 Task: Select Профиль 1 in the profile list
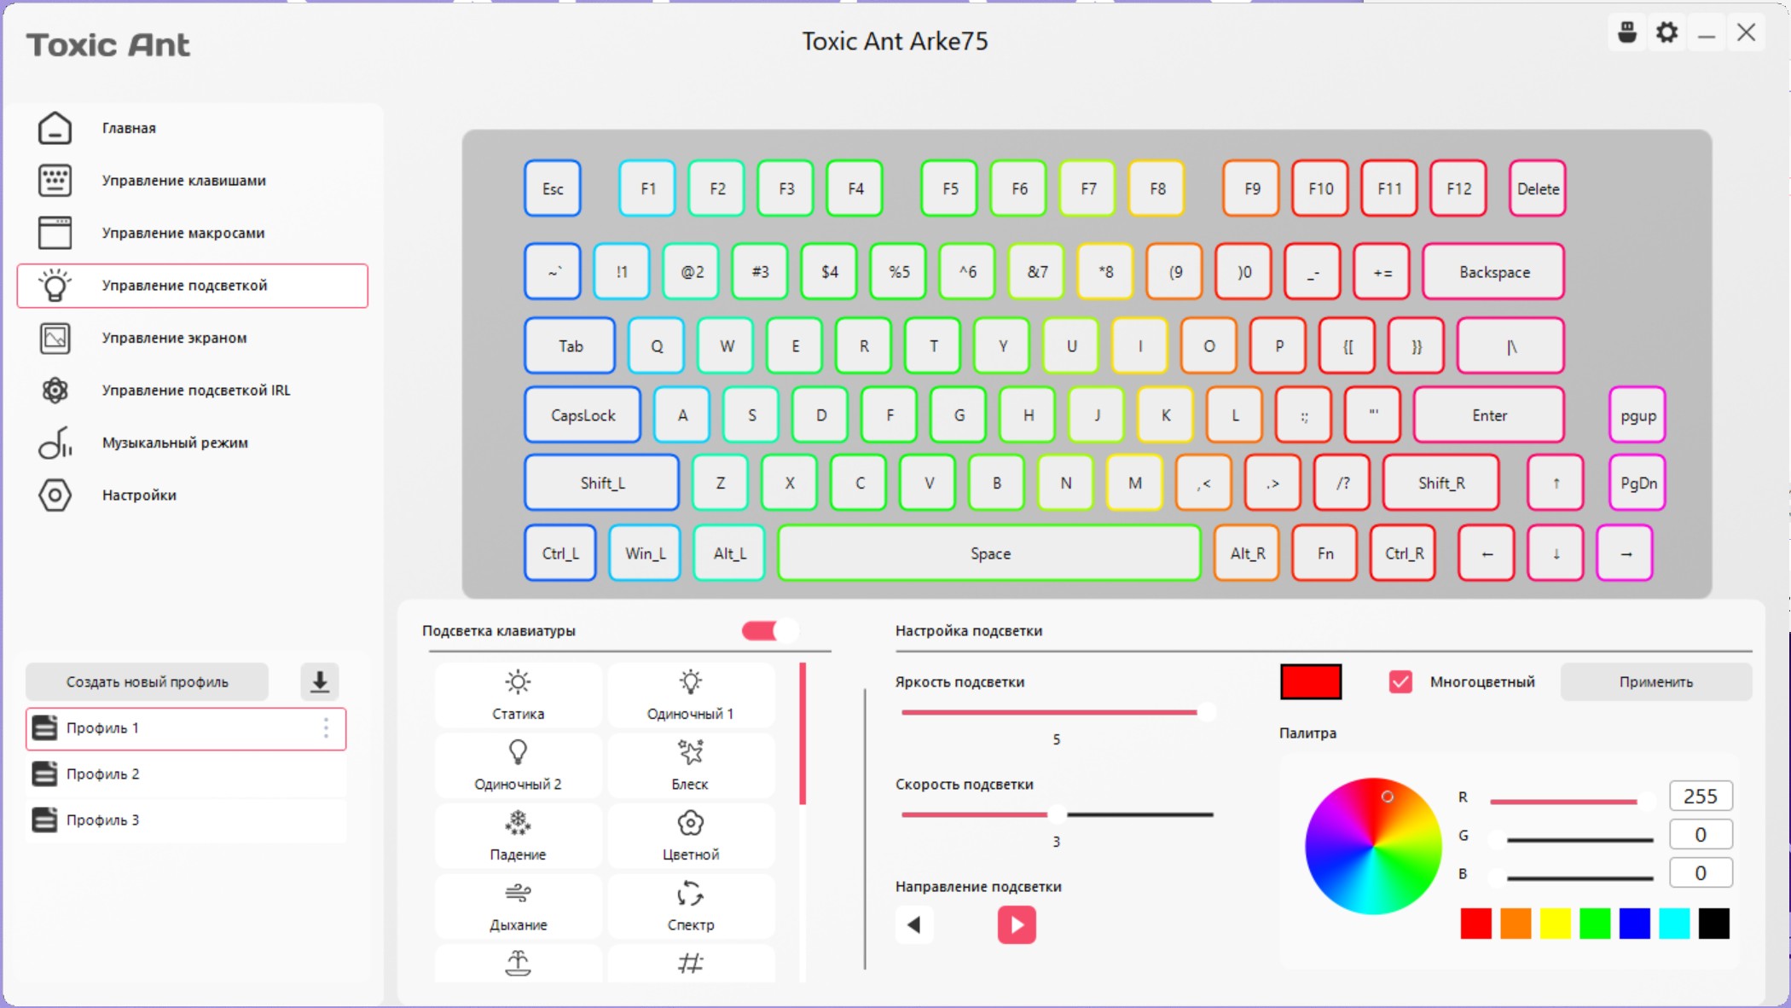[186, 728]
